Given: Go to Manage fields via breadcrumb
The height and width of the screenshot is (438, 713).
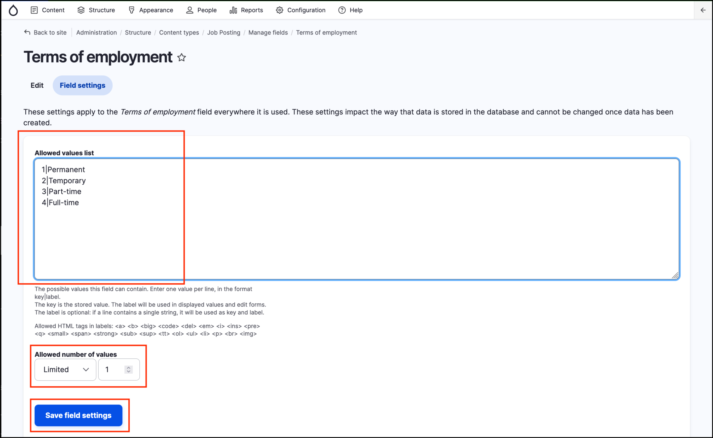Looking at the screenshot, I should coord(268,32).
